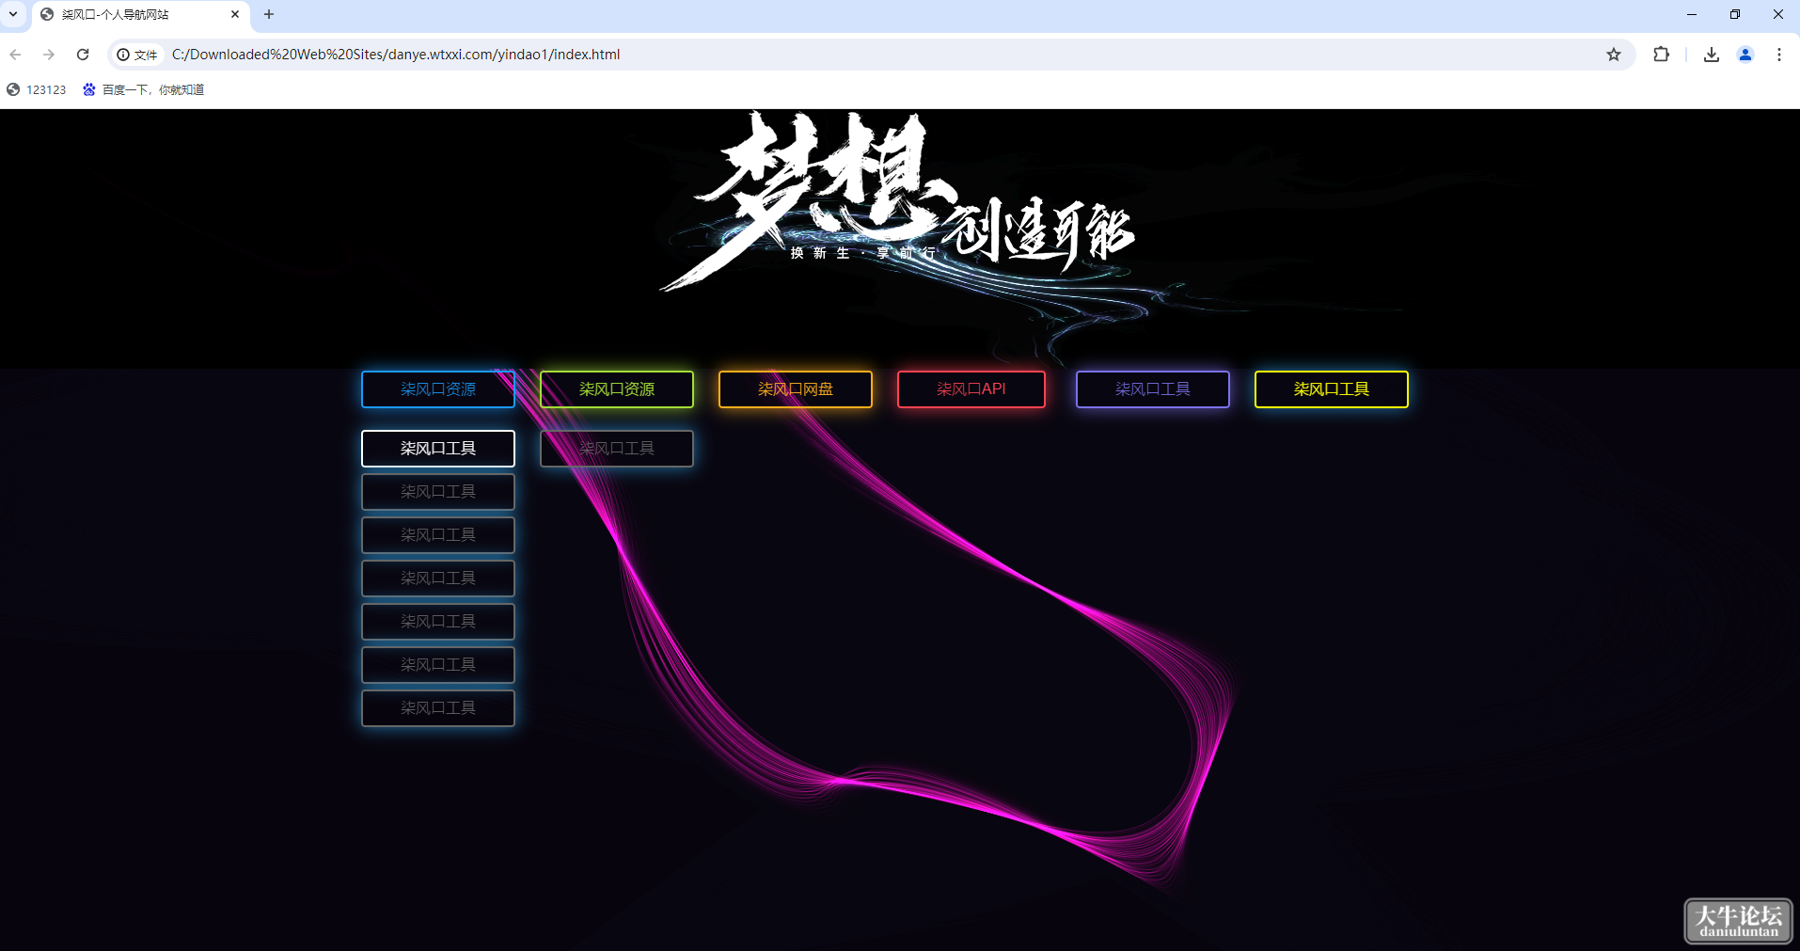Viewport: 1800px width, 951px height.
Task: Click the blue 柒风口资源 button
Action: [438, 389]
